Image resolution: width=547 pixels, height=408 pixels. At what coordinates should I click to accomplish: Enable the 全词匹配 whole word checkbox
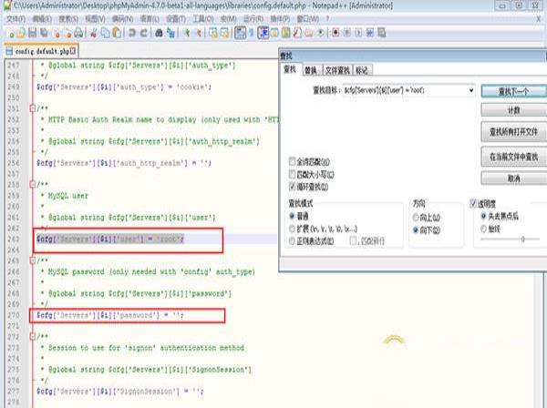(292, 161)
